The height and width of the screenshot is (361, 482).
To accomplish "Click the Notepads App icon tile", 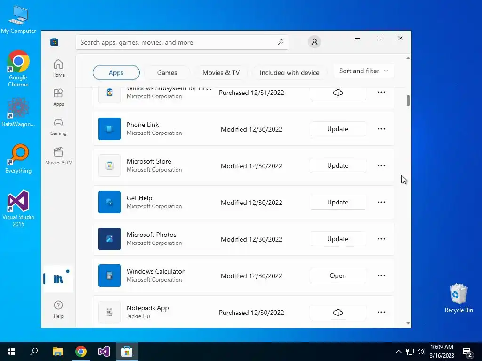I will pos(109,312).
